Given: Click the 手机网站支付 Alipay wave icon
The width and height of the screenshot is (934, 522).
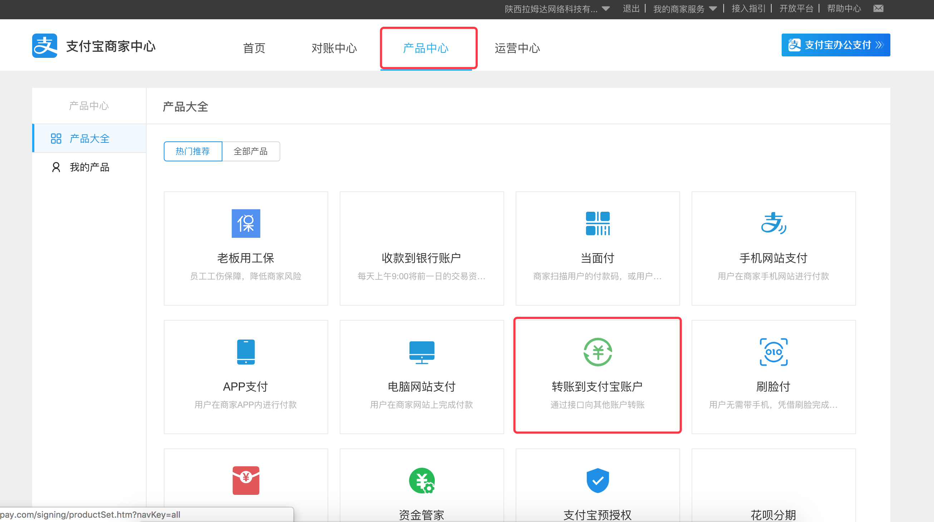Looking at the screenshot, I should [773, 224].
